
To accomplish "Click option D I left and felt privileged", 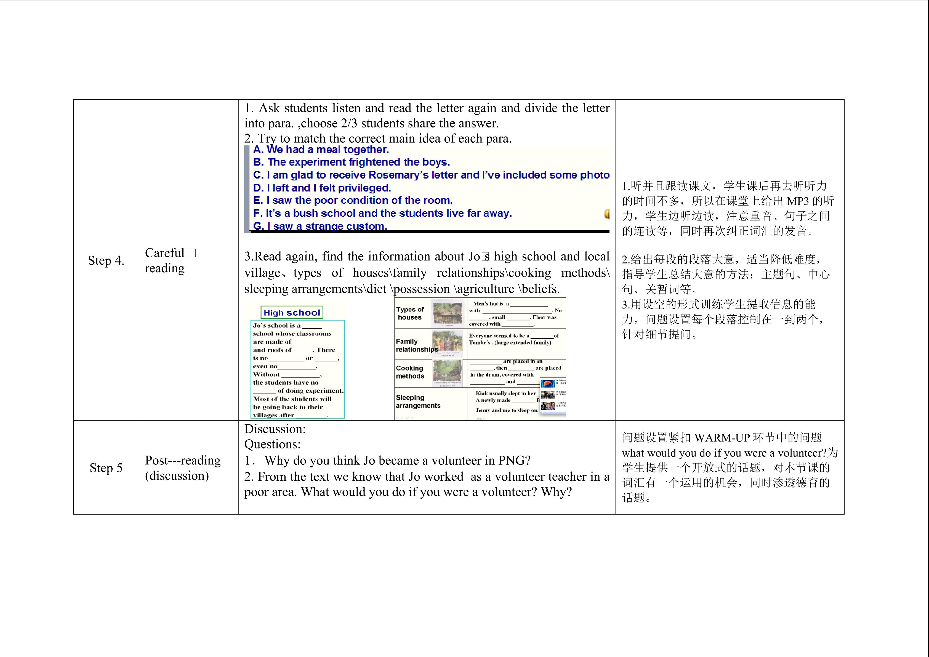I will point(322,188).
